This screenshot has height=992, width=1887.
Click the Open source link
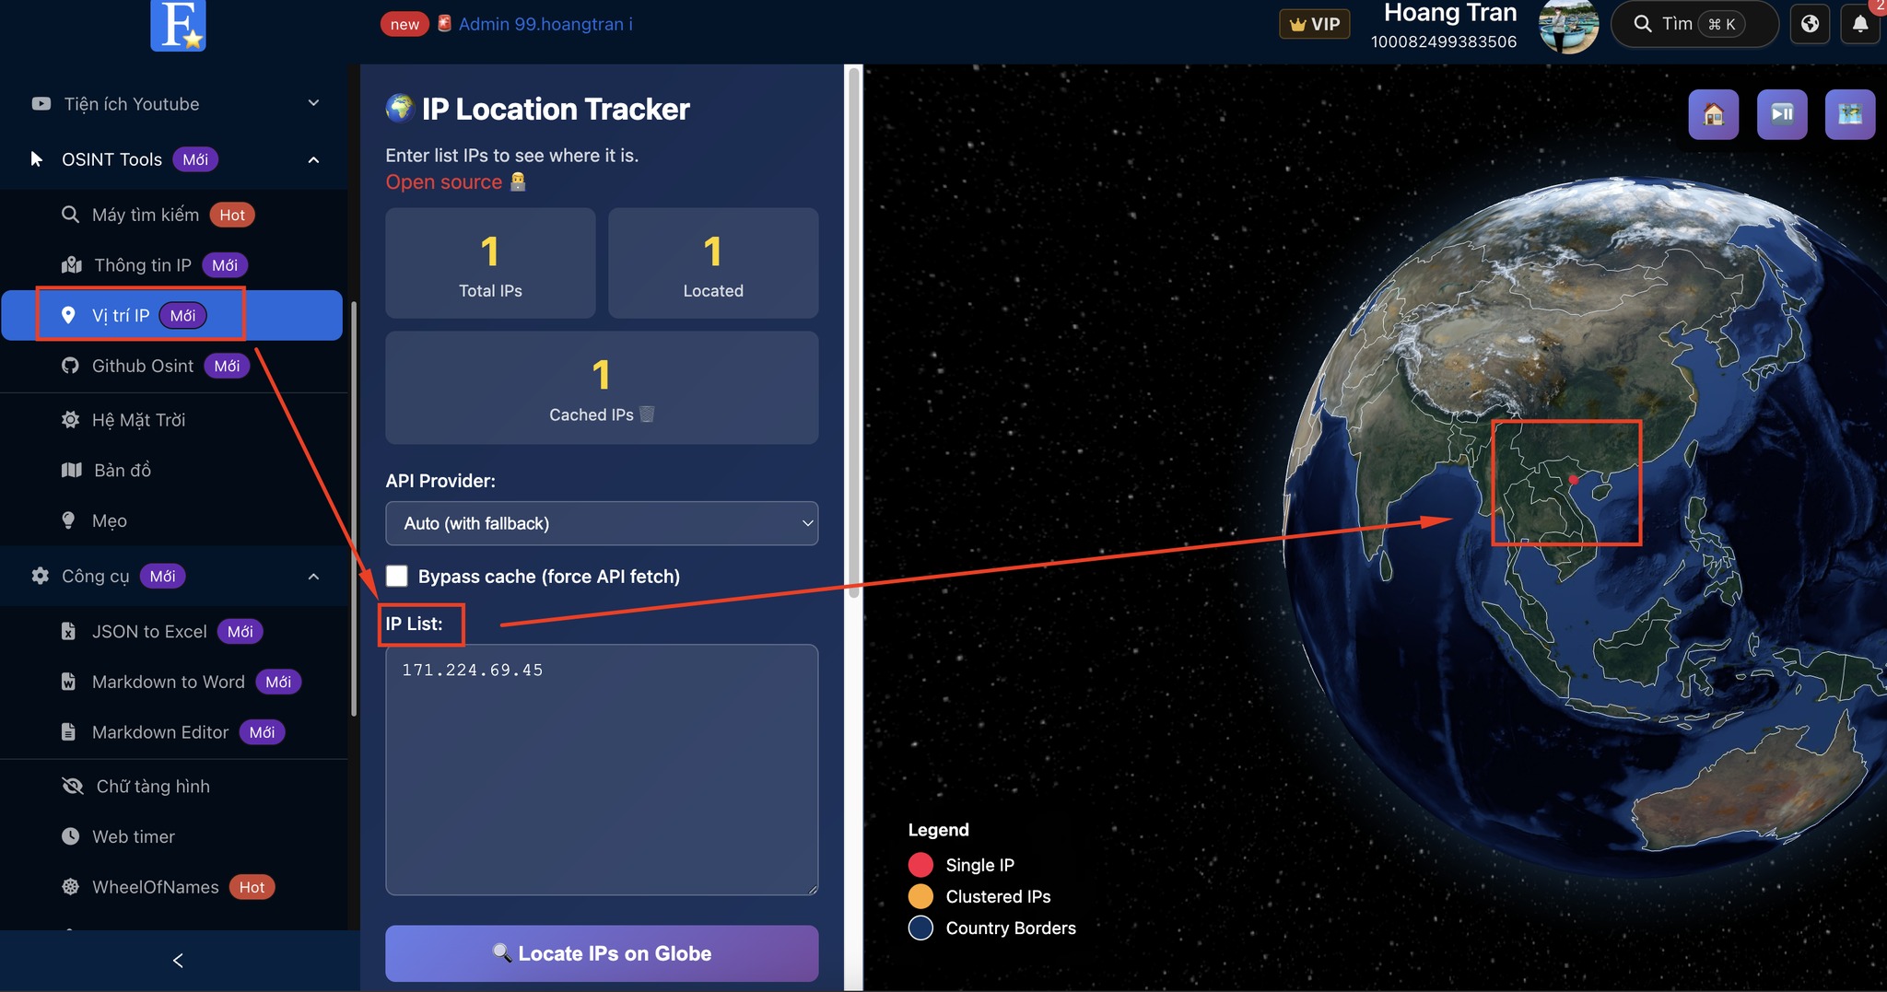444,182
